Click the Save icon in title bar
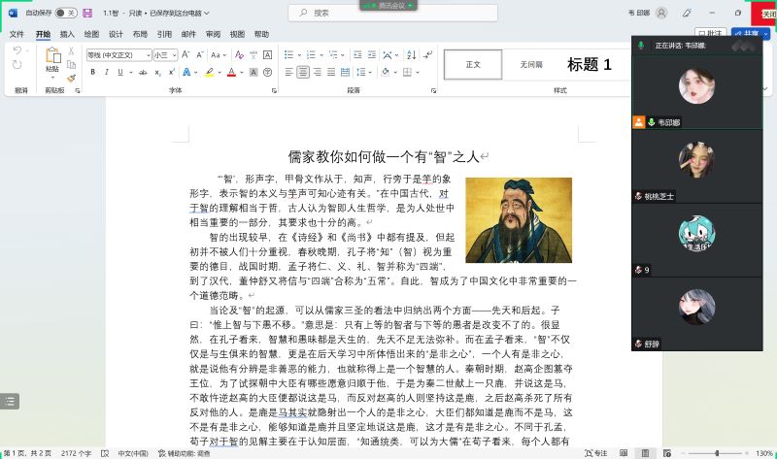The image size is (777, 459). click(87, 13)
